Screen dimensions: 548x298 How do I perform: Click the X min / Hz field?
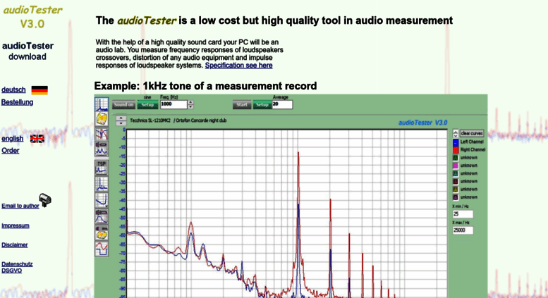pos(463,214)
